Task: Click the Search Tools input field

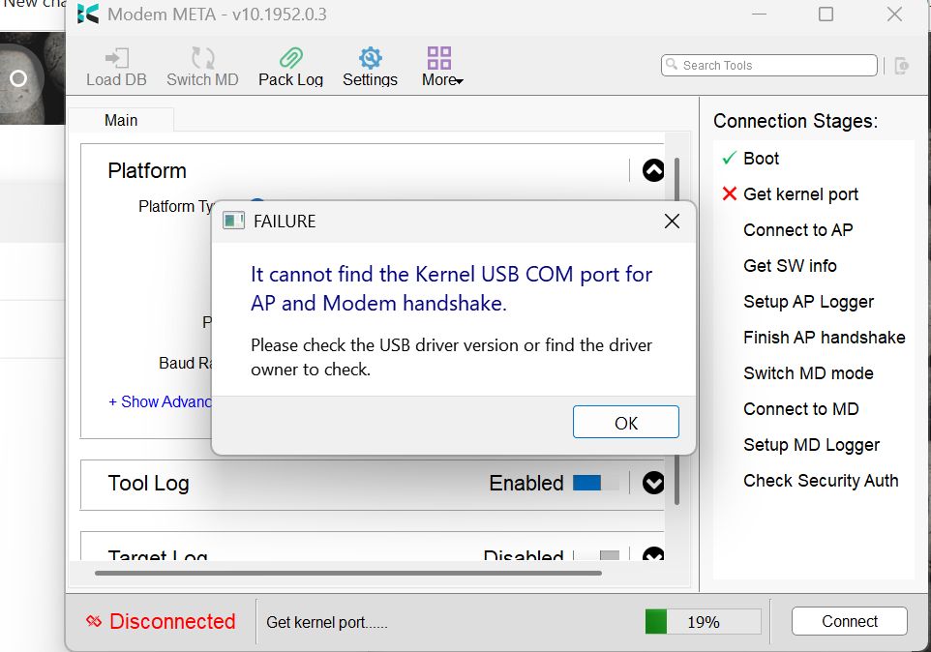Action: [769, 65]
